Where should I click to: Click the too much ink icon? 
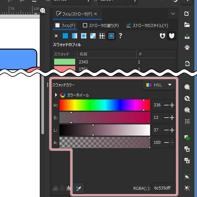coord(69,188)
